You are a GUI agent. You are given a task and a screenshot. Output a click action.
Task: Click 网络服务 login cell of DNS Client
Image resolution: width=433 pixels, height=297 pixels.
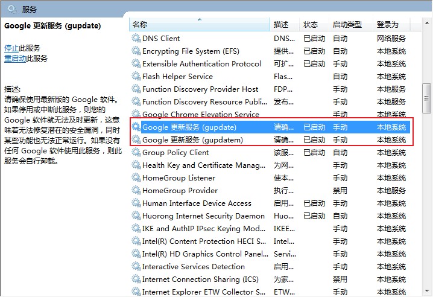(x=391, y=39)
